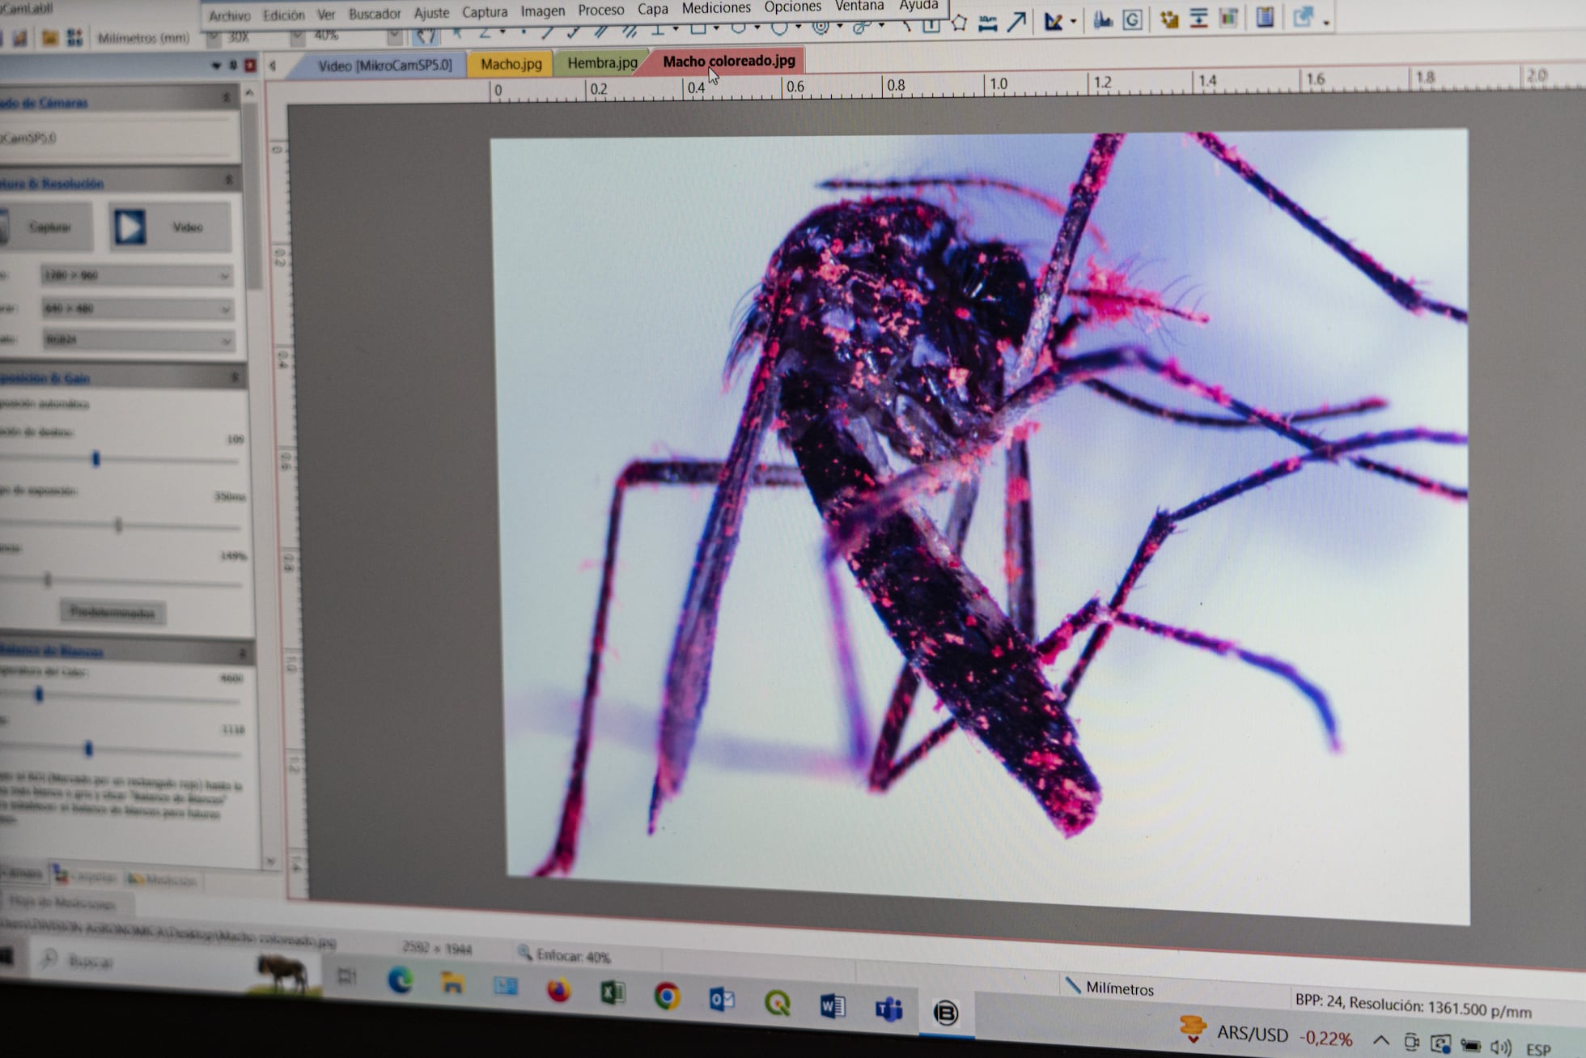
Task: Open the Mediciones menu
Action: (x=715, y=8)
